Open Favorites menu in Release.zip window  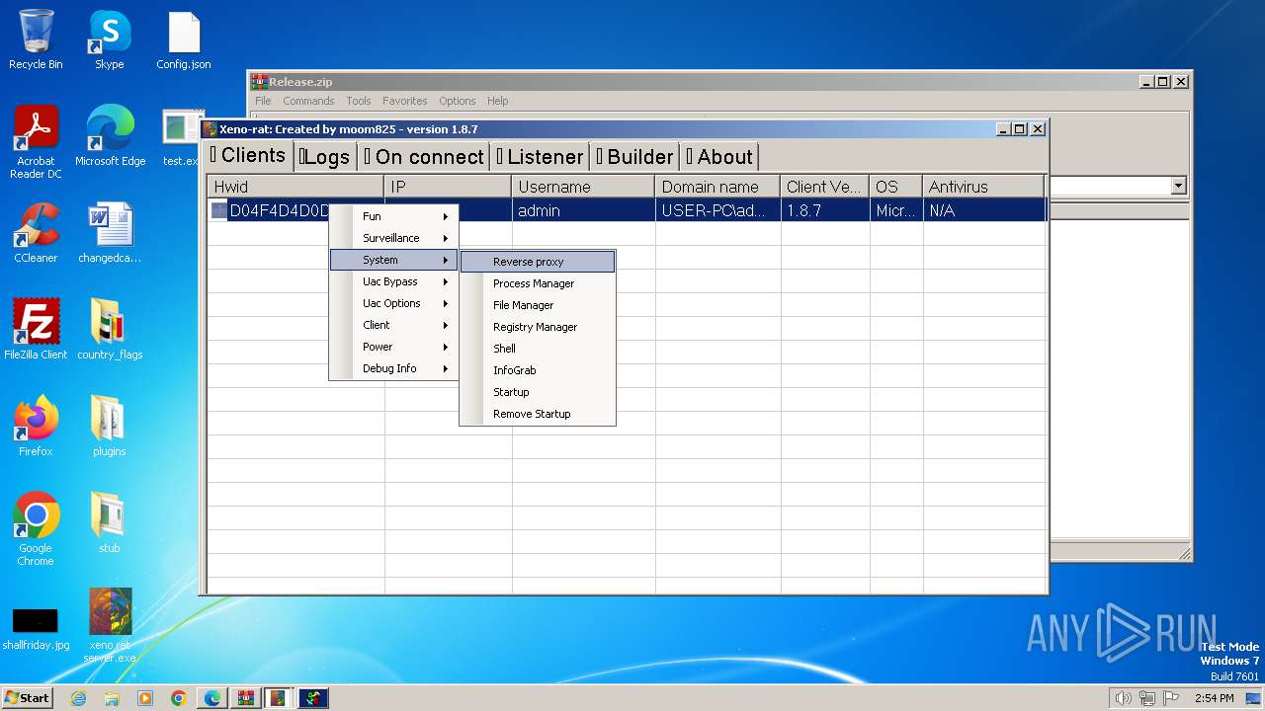[x=405, y=101]
